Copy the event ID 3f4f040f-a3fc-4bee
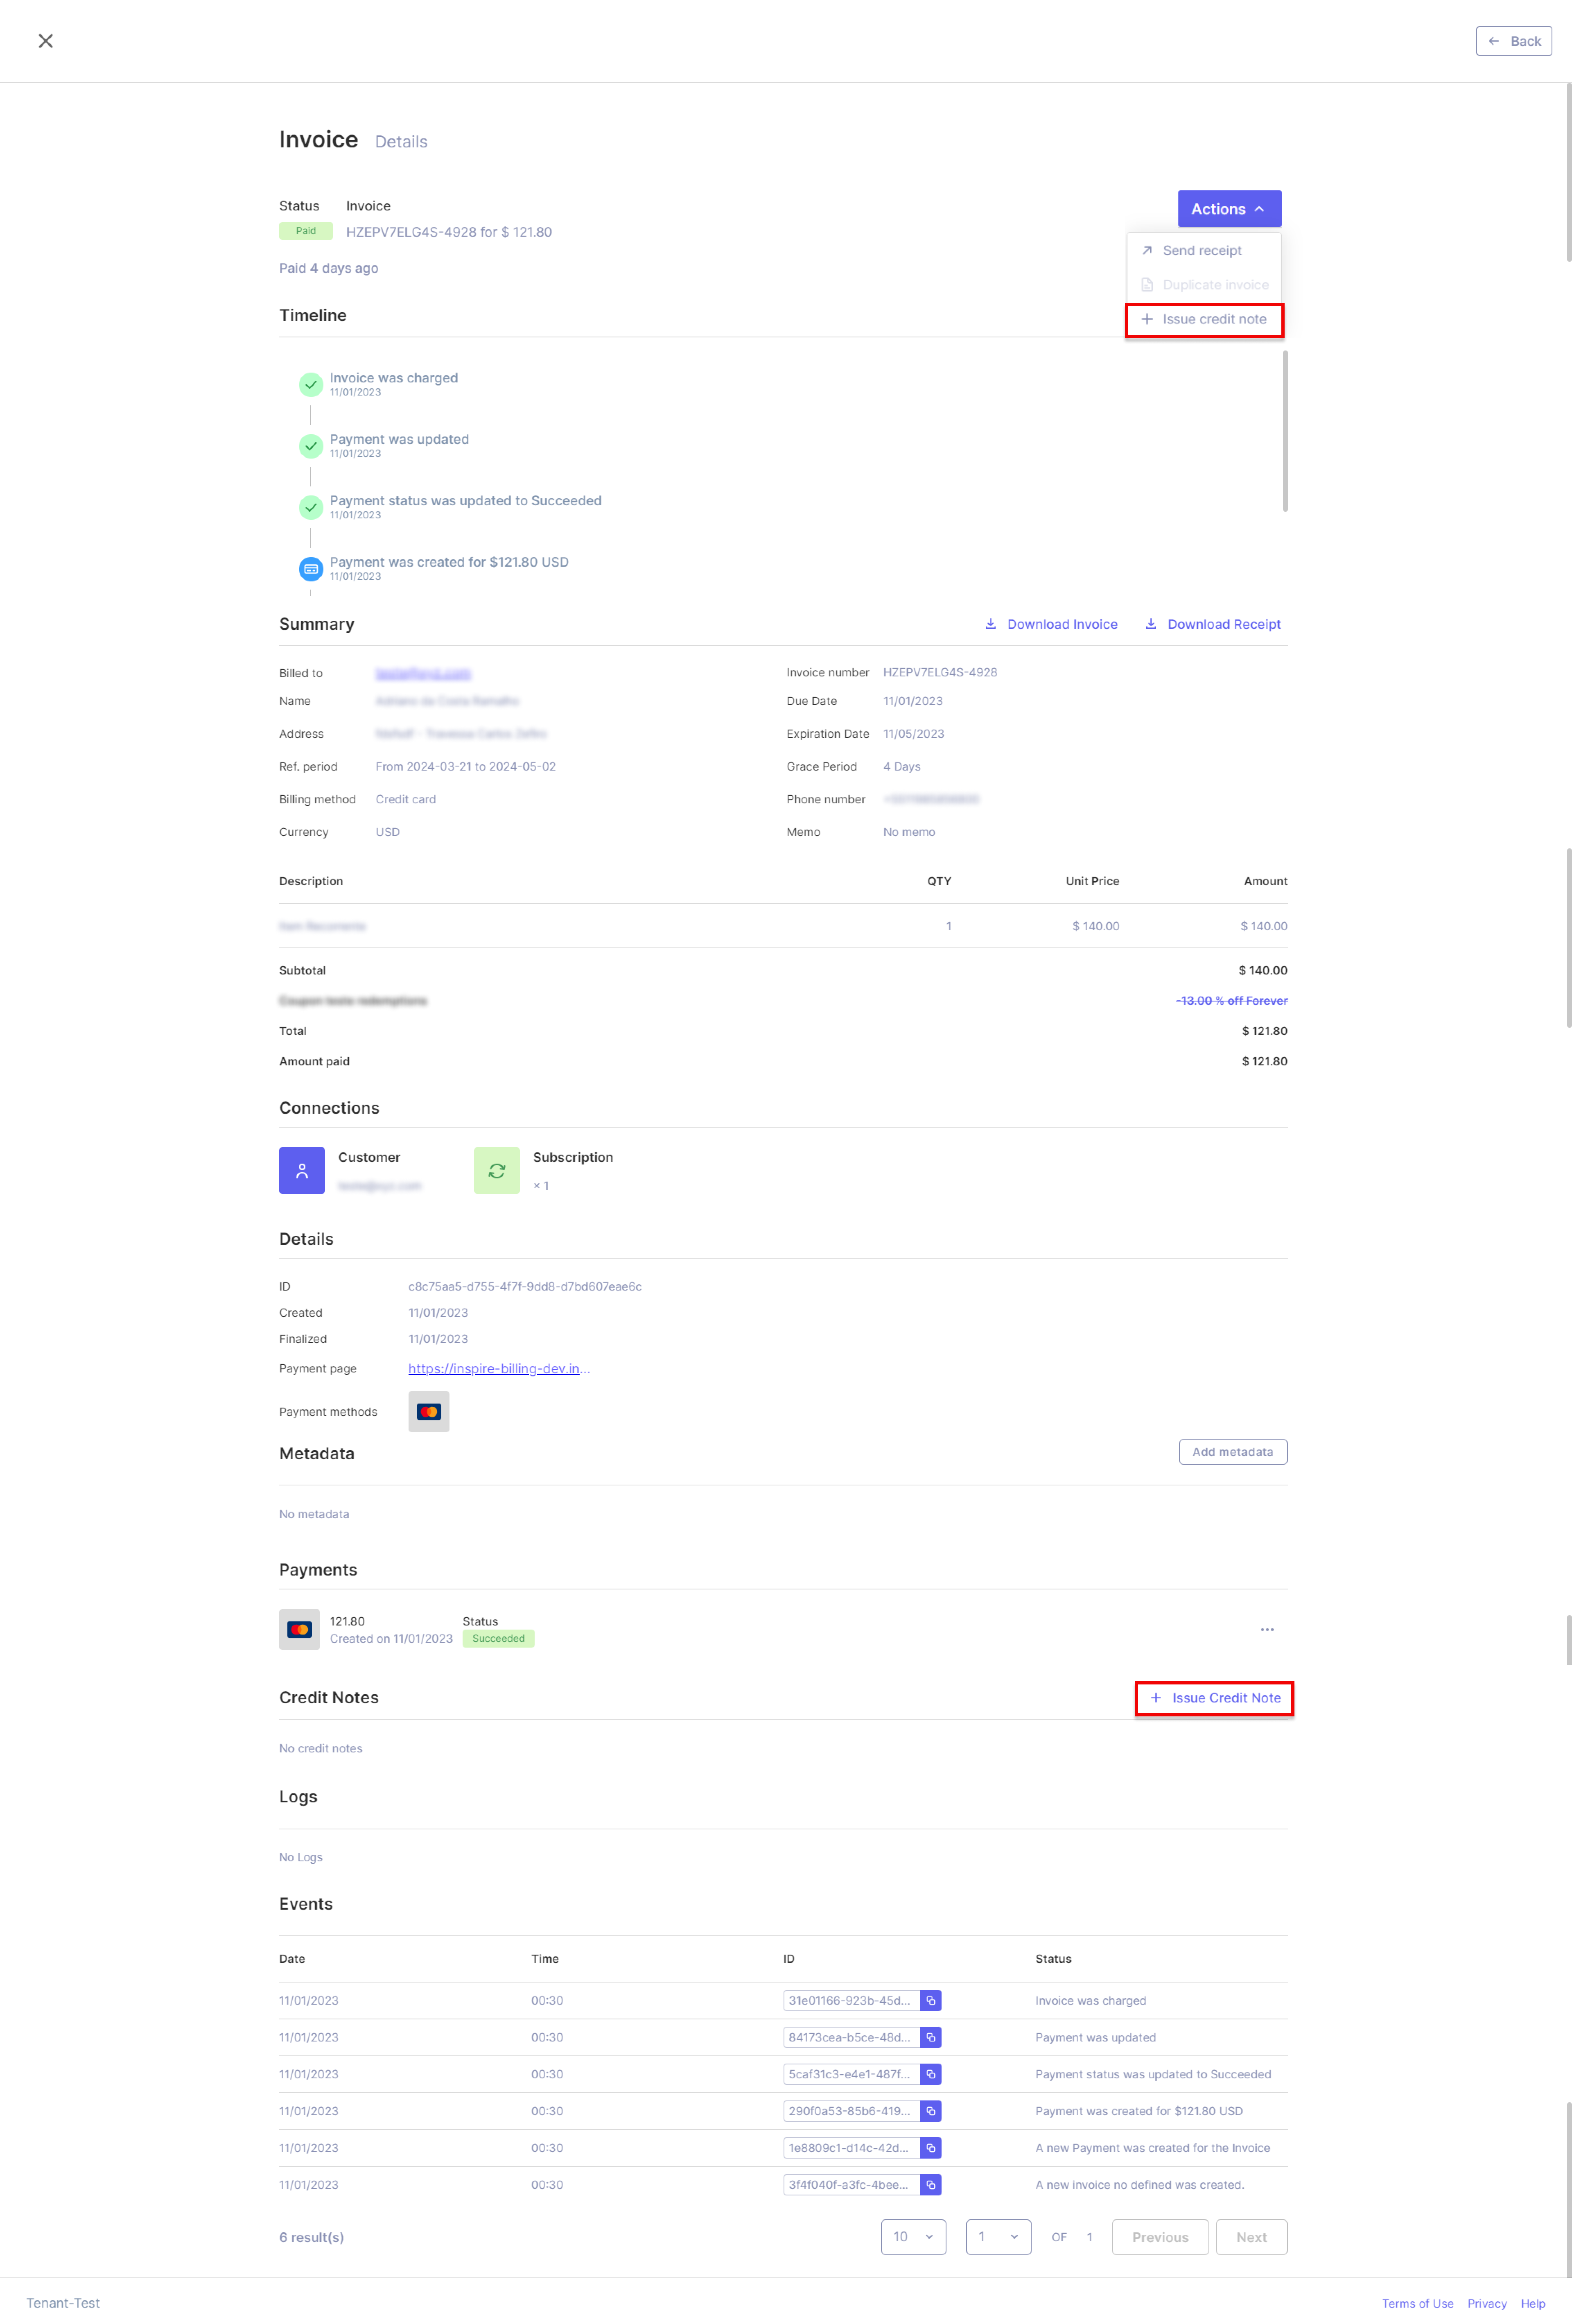 coord(931,2185)
